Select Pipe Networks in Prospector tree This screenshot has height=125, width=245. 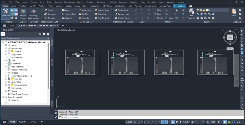tap(17, 67)
